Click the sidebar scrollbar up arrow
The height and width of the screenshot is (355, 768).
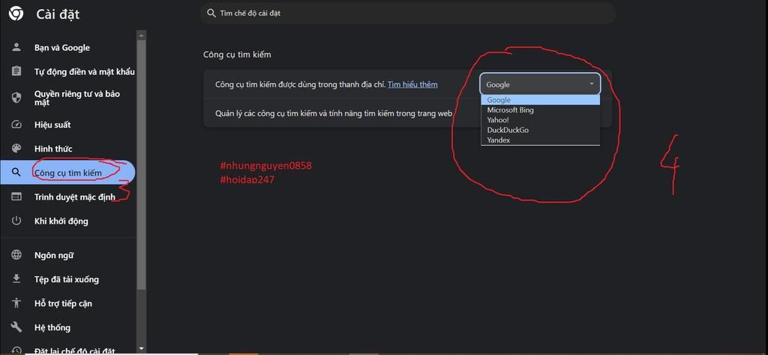[x=142, y=35]
